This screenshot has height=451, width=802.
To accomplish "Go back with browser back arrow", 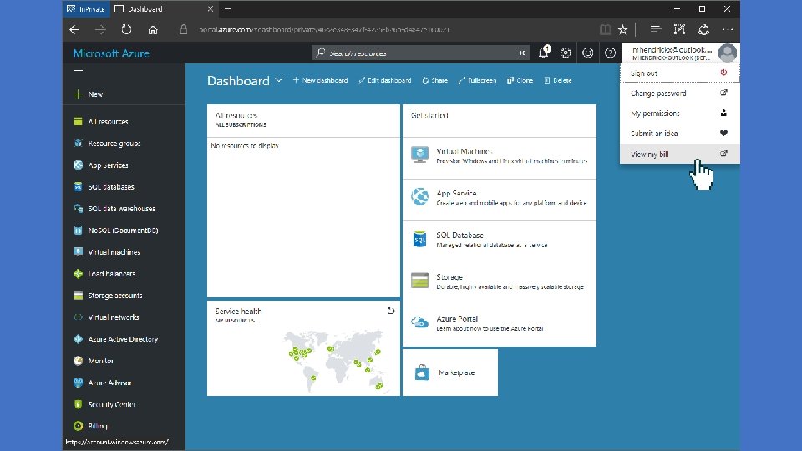I will [74, 30].
